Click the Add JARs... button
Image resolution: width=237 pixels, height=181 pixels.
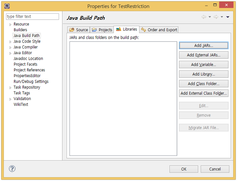(x=204, y=46)
